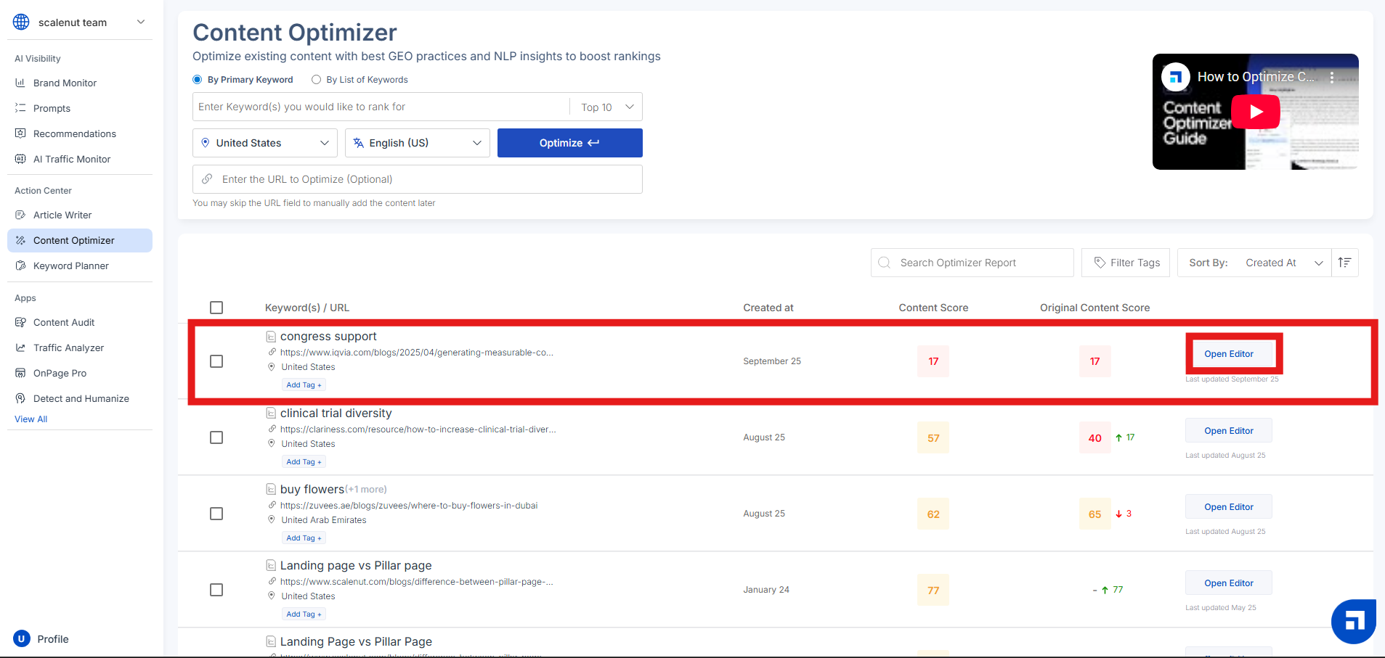
Task: Click the blue Optimize button
Action: tap(569, 143)
